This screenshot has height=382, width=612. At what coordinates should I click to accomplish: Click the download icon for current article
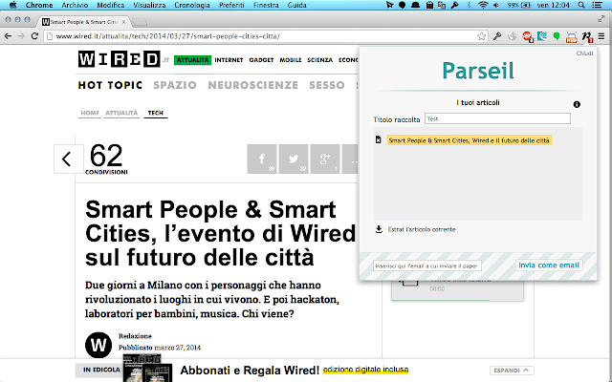(379, 229)
